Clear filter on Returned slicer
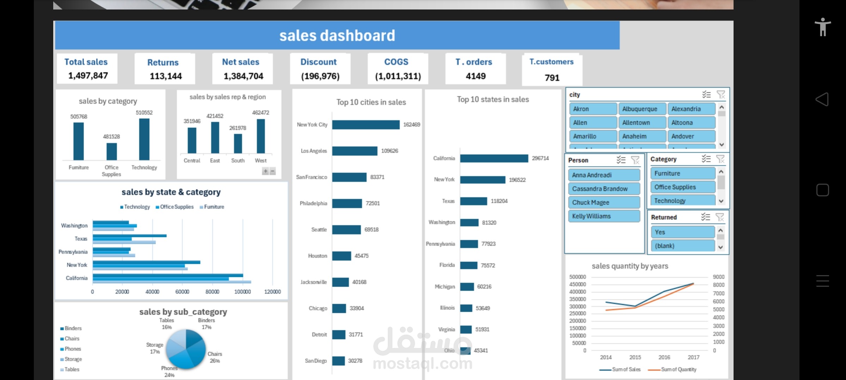This screenshot has height=380, width=846. 720,217
